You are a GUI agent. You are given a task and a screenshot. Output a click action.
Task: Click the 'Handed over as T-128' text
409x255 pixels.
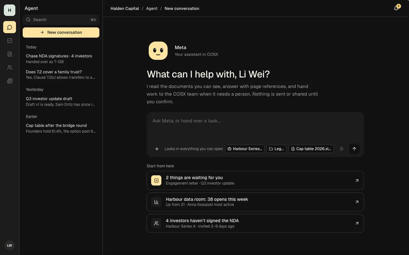[45, 62]
